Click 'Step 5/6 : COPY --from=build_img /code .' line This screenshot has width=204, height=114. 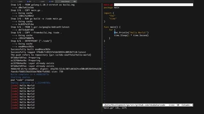tap(36, 33)
